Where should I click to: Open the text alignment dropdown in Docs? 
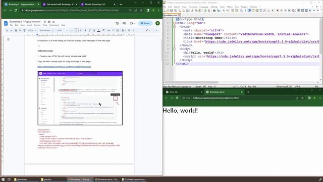click(123, 30)
